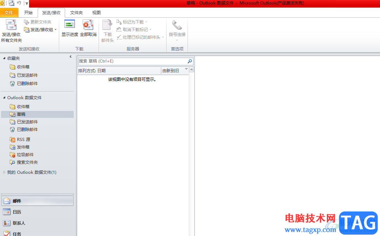Click Show Progress (显示进度) icon
The image size is (380, 236).
pos(70,24)
